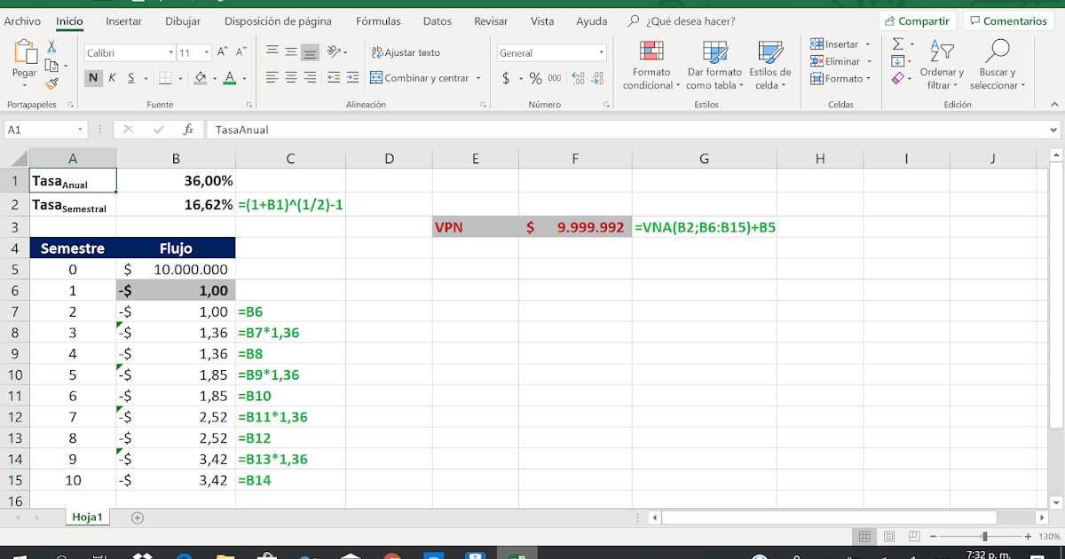This screenshot has height=559, width=1065.
Task: Open the Comentarios panel
Action: coord(1008,20)
